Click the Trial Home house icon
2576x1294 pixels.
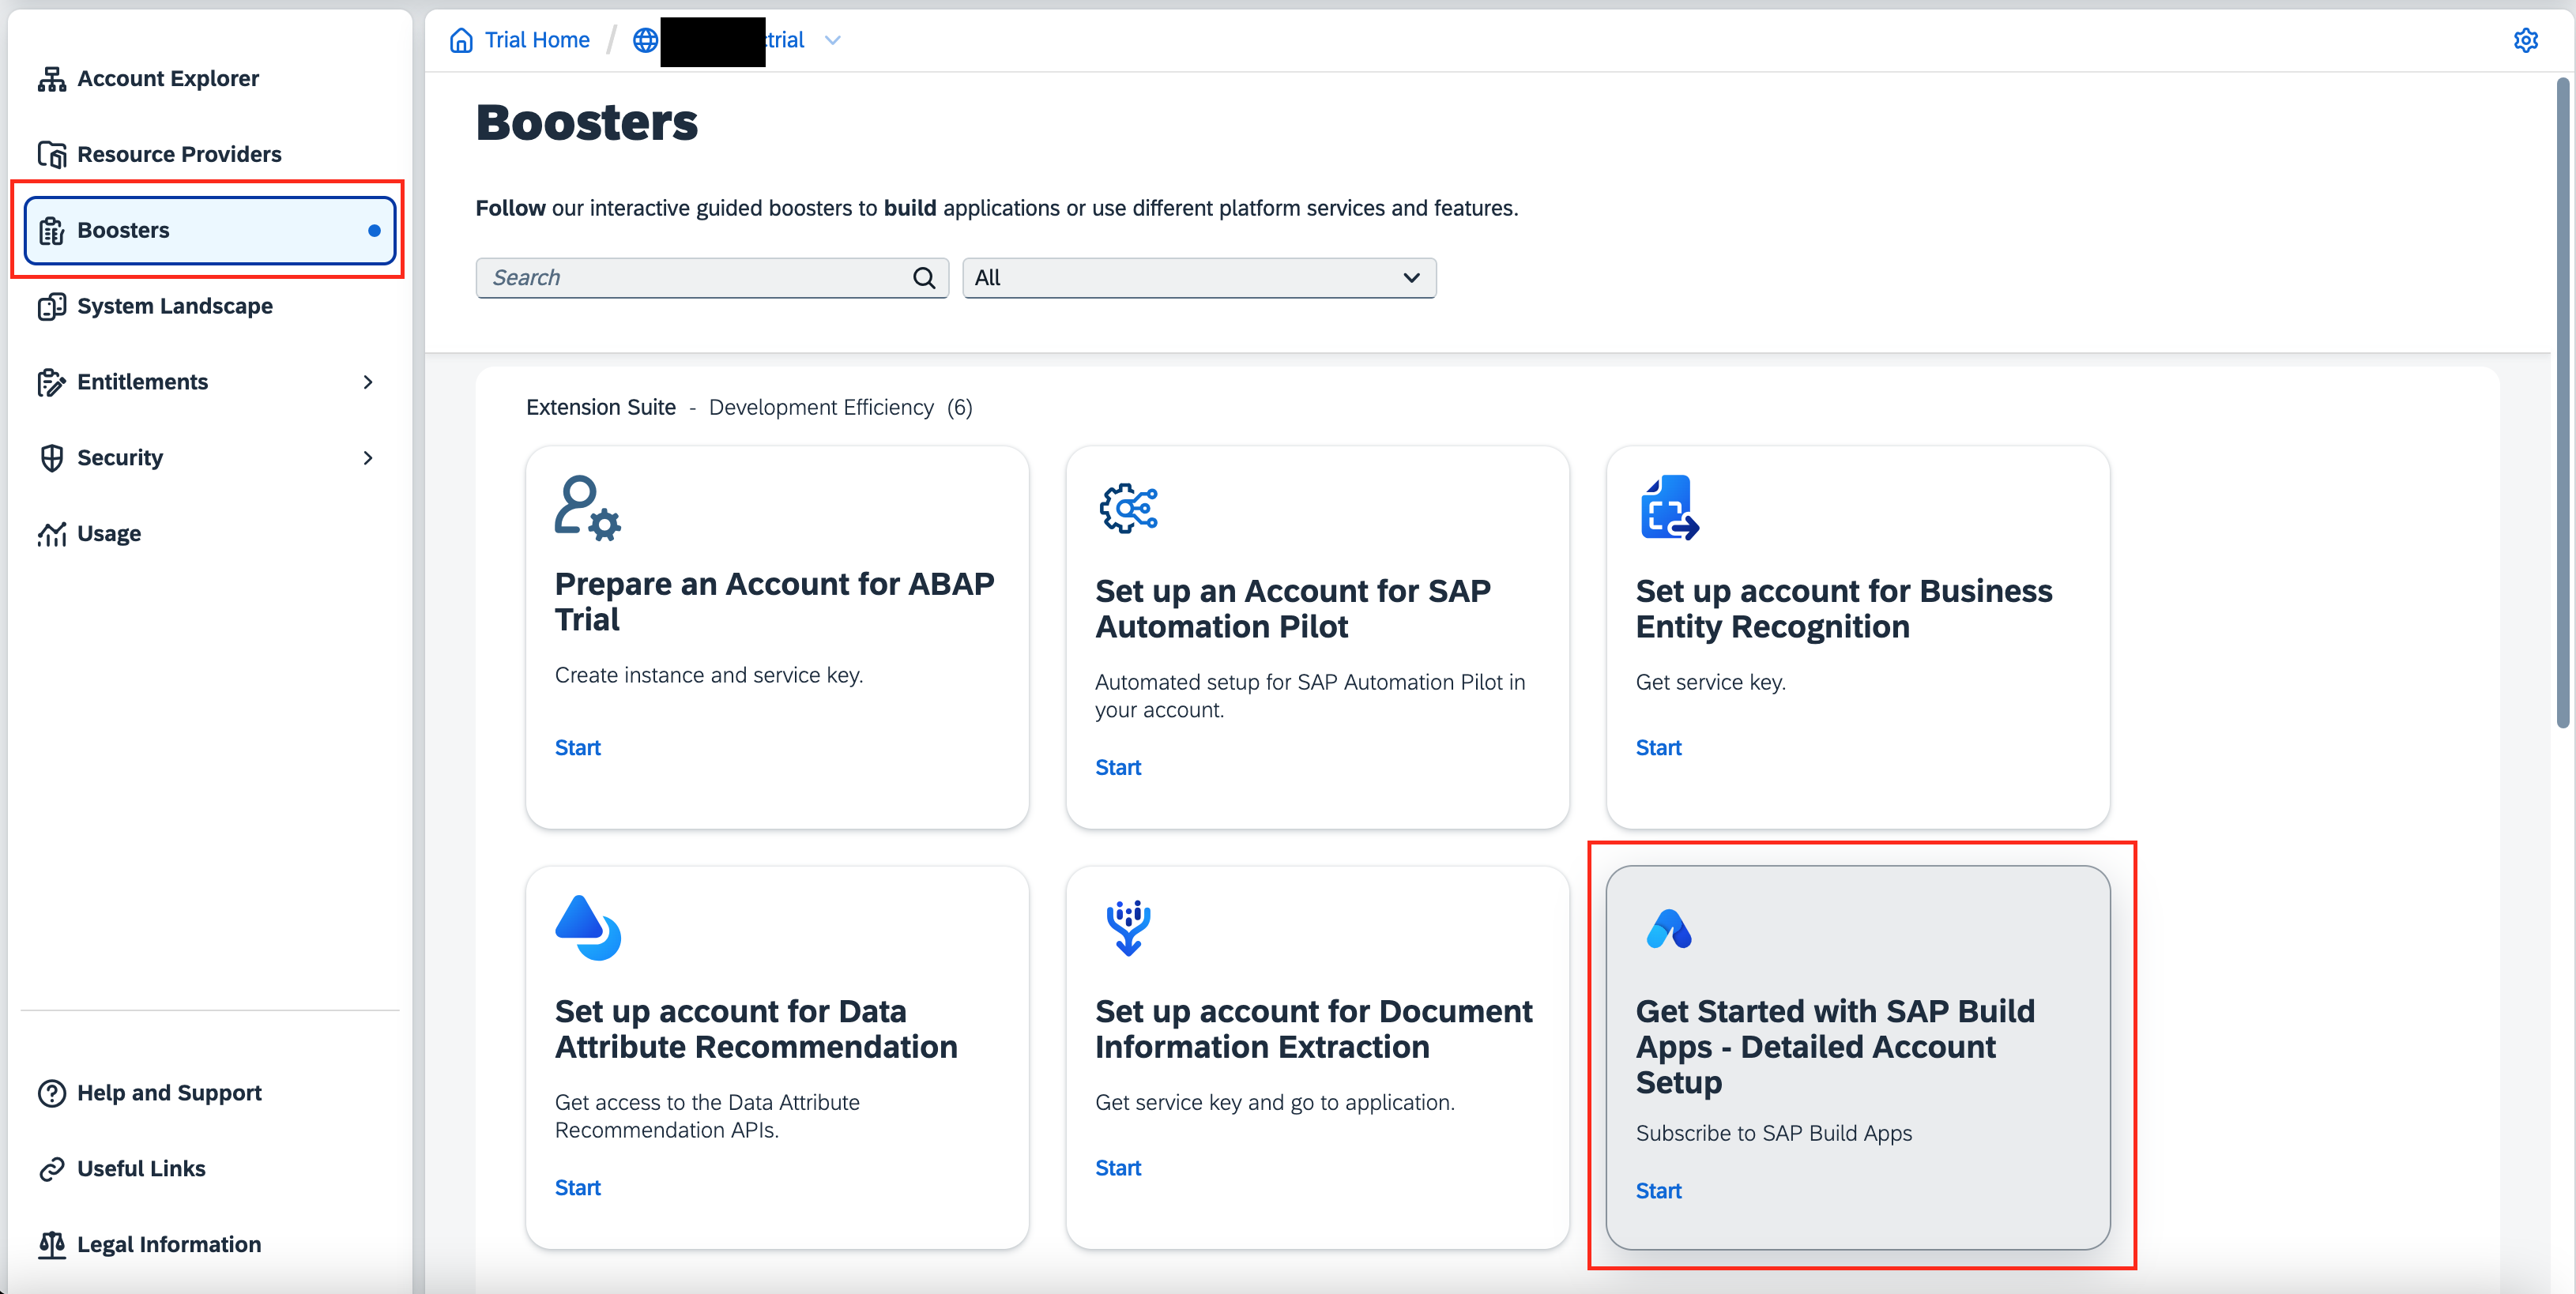click(x=461, y=40)
